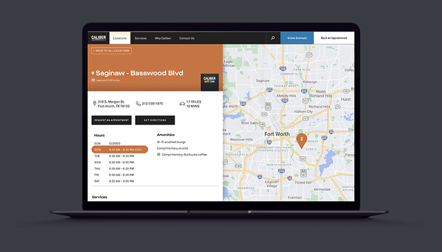Click the Caliber logo in the navbar
The image size is (442, 252).
coord(99,38)
